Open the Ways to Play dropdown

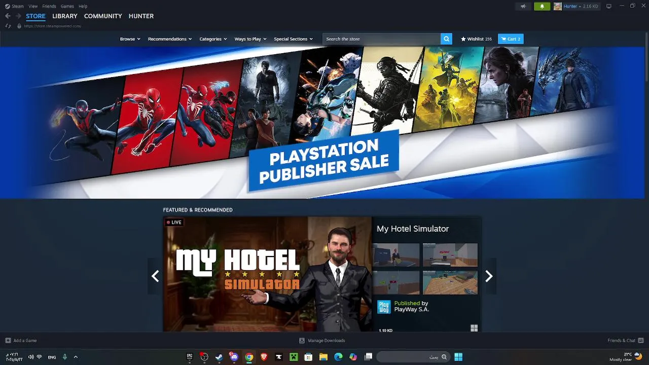coord(250,39)
